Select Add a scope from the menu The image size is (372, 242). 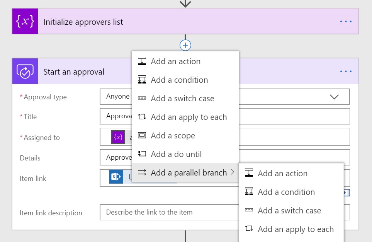click(173, 135)
